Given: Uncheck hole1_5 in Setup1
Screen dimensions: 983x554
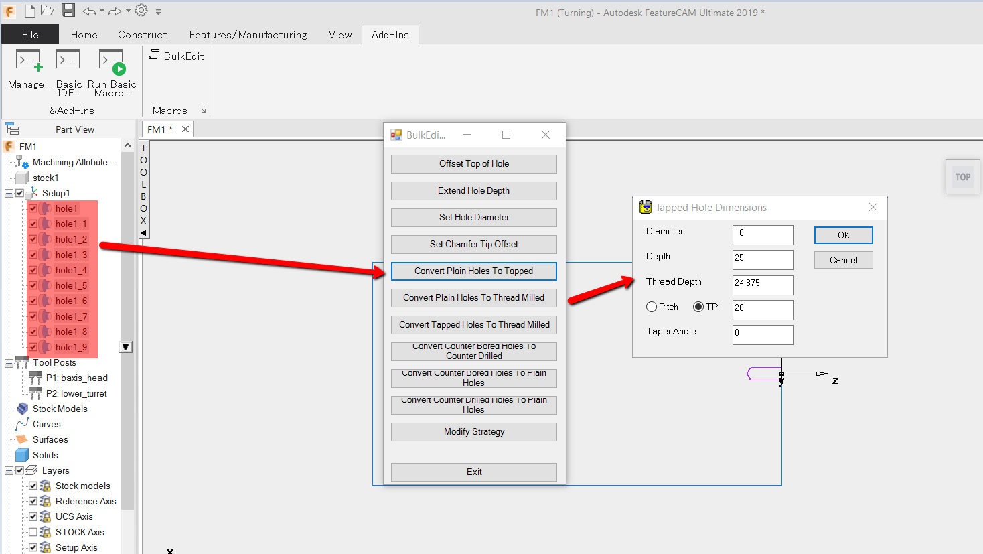Looking at the screenshot, I should click(x=33, y=285).
